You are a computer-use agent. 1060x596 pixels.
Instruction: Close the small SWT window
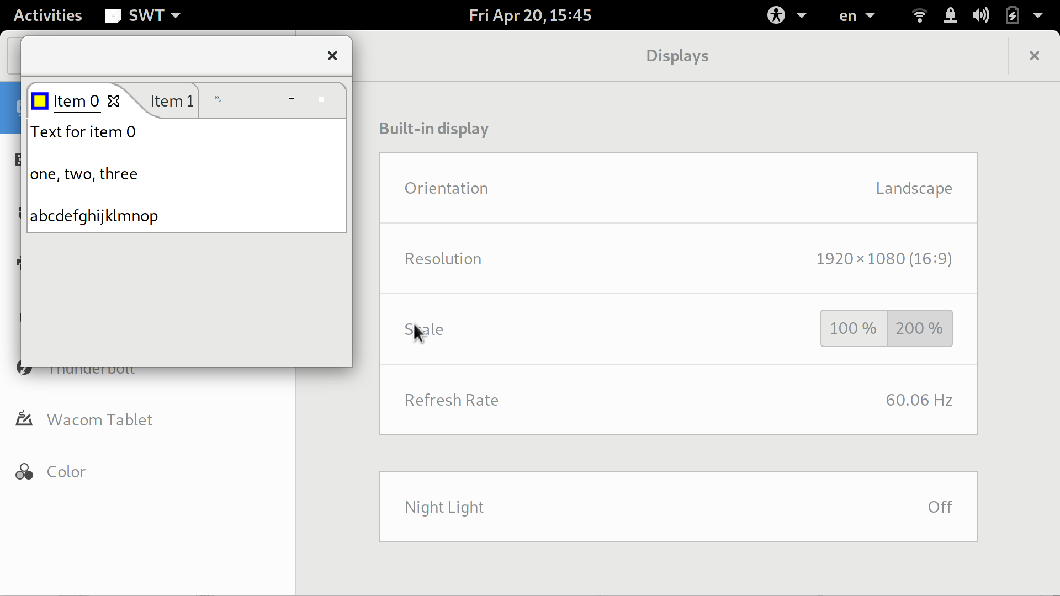click(x=332, y=56)
